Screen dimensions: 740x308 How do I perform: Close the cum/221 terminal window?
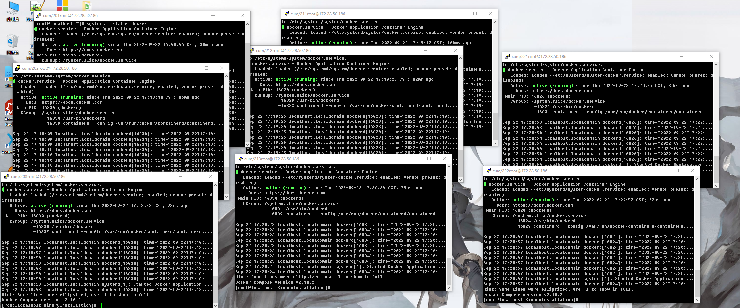(711, 56)
